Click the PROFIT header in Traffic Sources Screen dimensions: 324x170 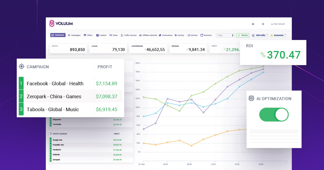click(117, 134)
